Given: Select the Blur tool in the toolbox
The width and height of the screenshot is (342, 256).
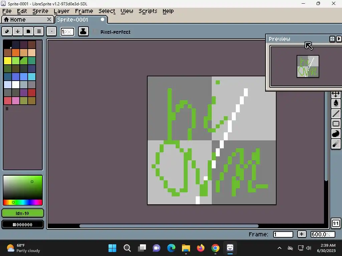Looking at the screenshot, I should click(x=336, y=144).
